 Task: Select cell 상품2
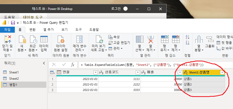[204, 84]
